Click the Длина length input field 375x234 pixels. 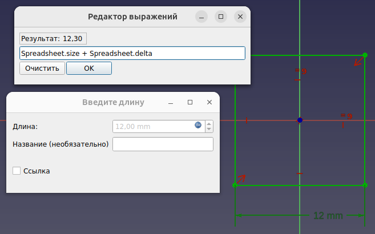point(159,126)
